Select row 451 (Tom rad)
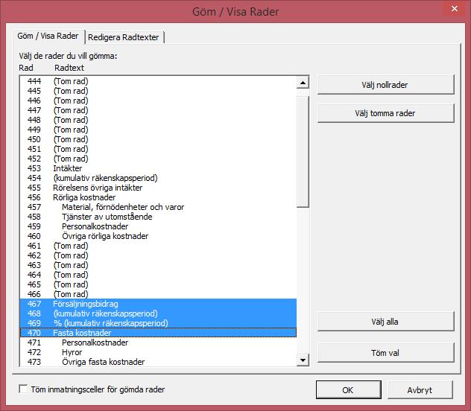Screen dimensions: 471x411 point(158,149)
